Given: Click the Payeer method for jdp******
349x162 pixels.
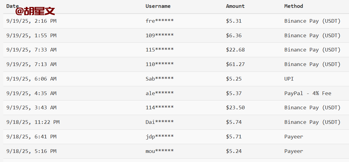Looking at the screenshot, I should (293, 137).
